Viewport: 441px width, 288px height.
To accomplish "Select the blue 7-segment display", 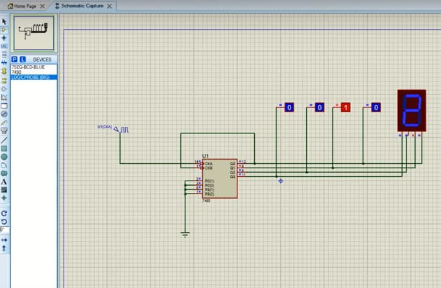I will (411, 110).
